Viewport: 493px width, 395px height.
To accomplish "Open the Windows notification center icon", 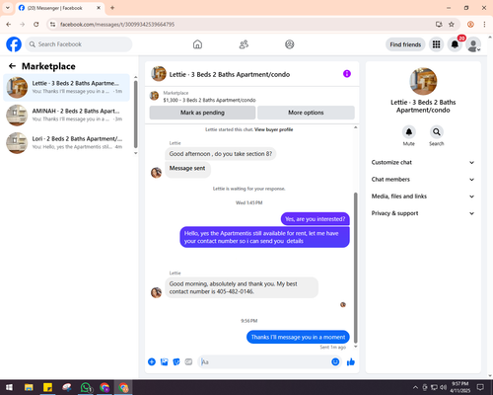I will [480, 387].
